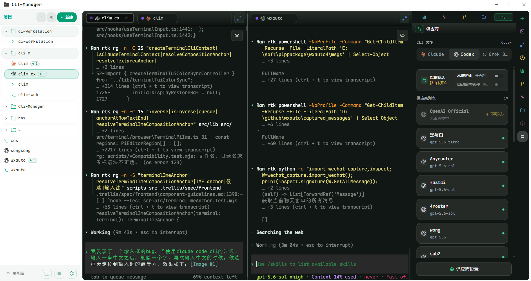Click the import folder button beside 新建
This screenshot has height=281, width=531.
(51, 17)
